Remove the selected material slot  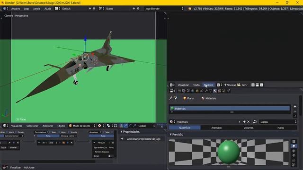pos(295,111)
